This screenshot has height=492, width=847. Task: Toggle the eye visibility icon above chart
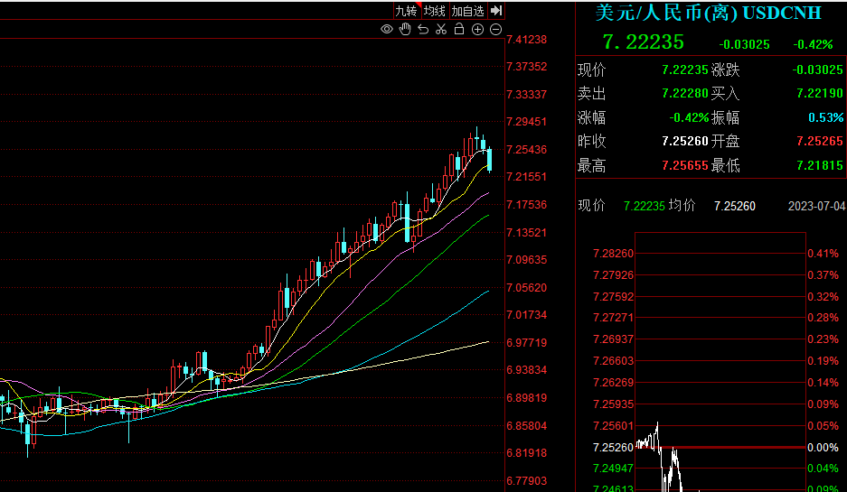coord(387,29)
